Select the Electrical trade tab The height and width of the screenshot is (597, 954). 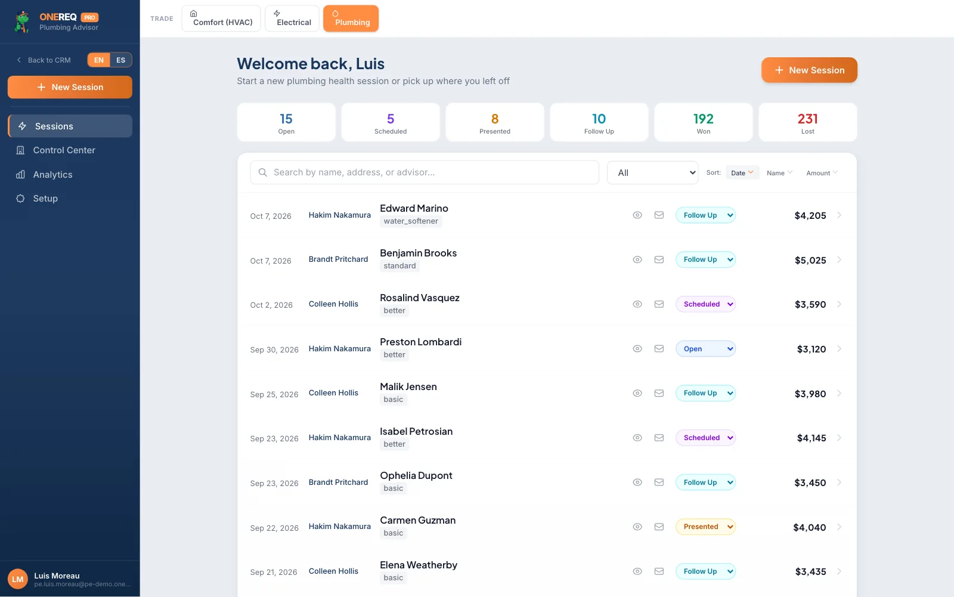292,18
